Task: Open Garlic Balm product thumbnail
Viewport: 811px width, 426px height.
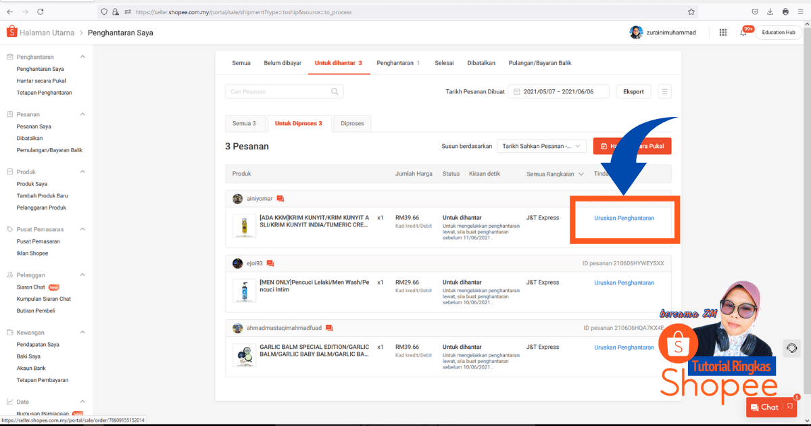Action: (244, 355)
